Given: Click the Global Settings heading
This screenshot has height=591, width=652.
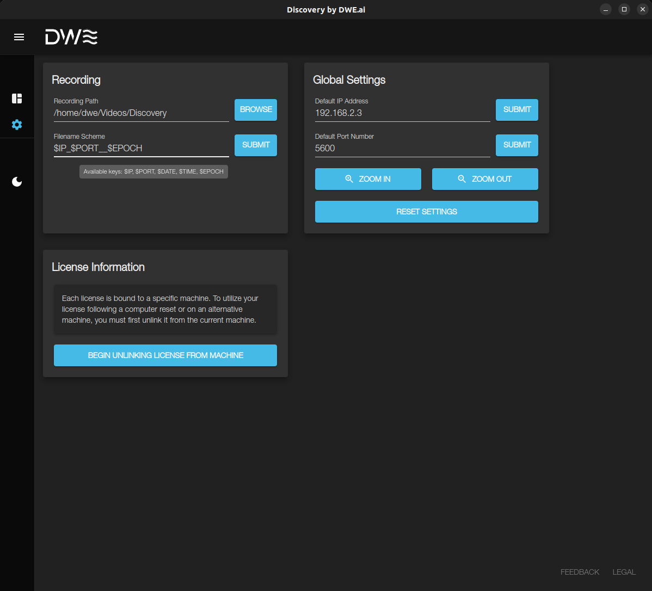Looking at the screenshot, I should pyautogui.click(x=349, y=80).
